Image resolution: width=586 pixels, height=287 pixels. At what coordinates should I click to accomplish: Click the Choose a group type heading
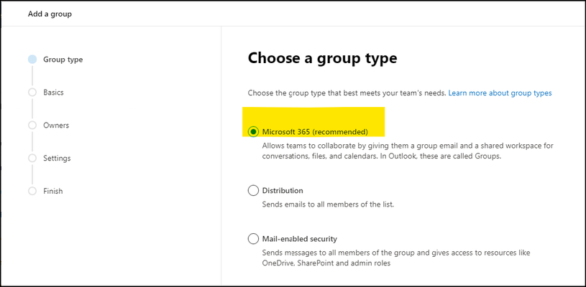coord(322,58)
